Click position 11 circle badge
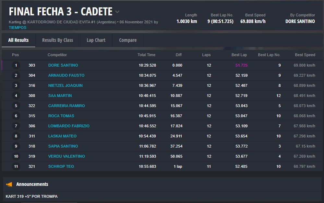This screenshot has height=203, width=324. (x=16, y=166)
